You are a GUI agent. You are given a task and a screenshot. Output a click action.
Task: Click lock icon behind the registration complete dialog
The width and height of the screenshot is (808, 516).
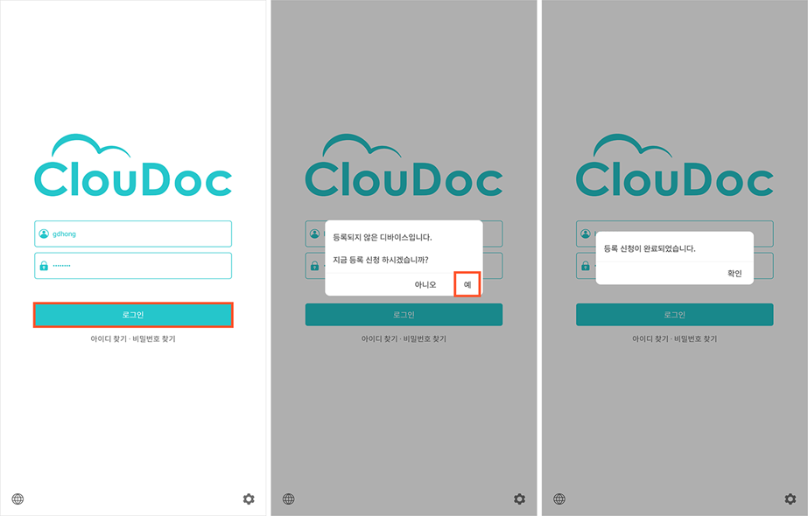pyautogui.click(x=586, y=266)
